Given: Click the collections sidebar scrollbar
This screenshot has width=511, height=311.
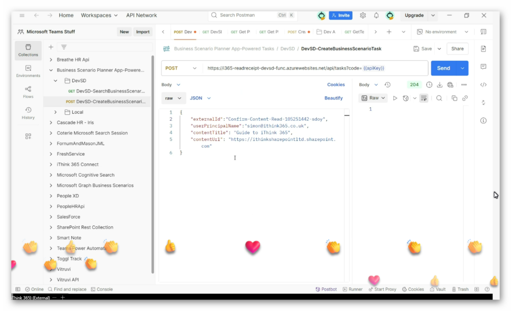Looking at the screenshot, I should pyautogui.click(x=153, y=164).
